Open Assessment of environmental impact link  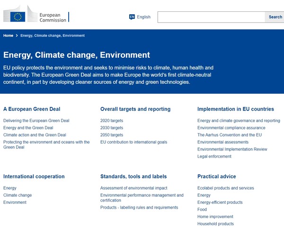tap(133, 188)
